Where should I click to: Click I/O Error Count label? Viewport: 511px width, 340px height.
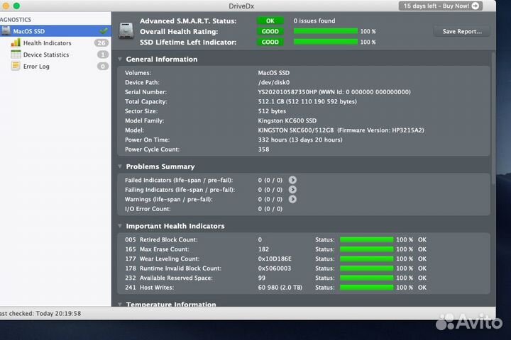click(148, 209)
